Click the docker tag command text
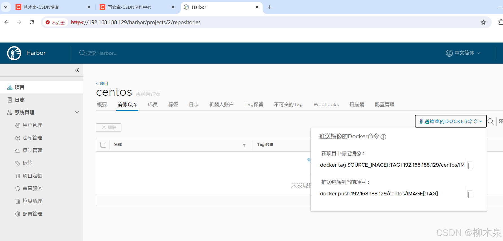 (x=392, y=165)
